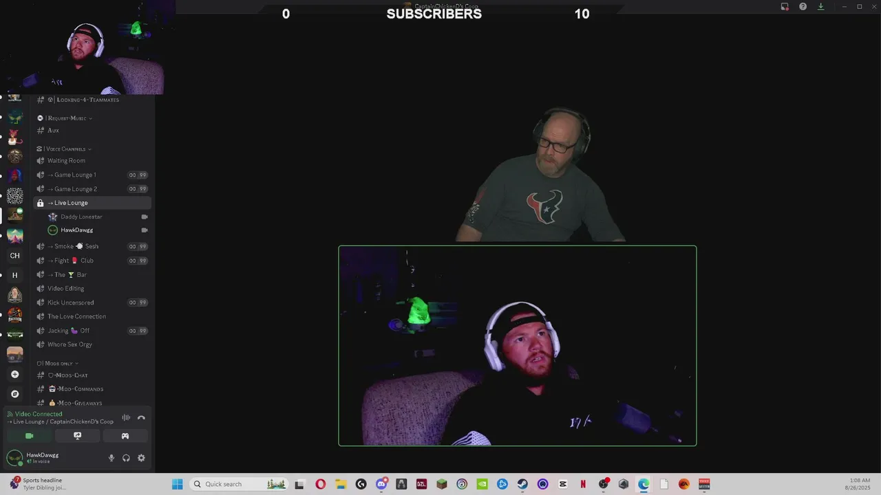Collapse the Mods Only category
Image resolution: width=881 pixels, height=495 pixels.
pyautogui.click(x=58, y=363)
